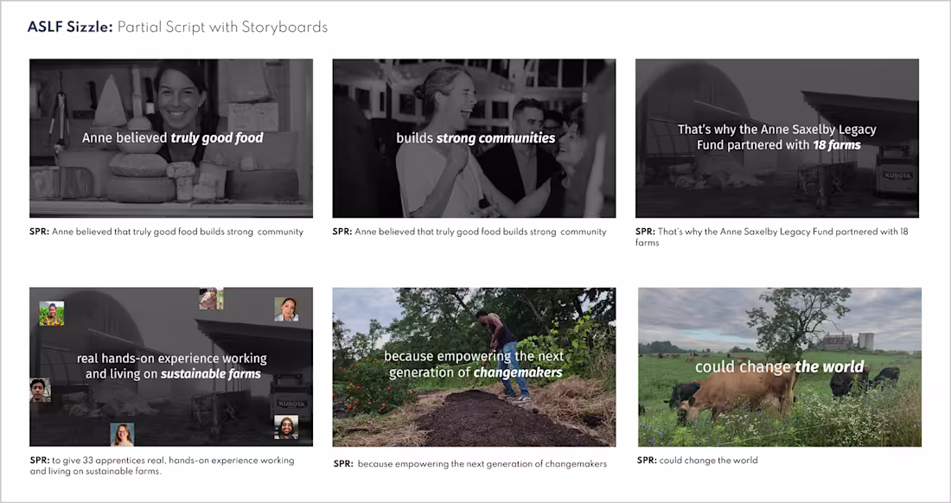Click the 'Anne believed truly good food' storyboard
The image size is (951, 503).
click(171, 138)
